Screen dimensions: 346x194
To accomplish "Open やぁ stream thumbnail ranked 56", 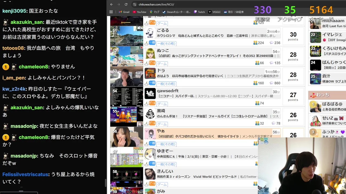I will pos(127,137).
